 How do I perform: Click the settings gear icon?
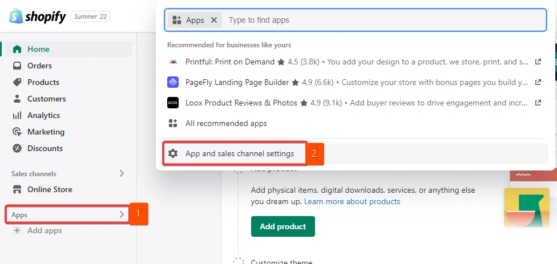click(173, 153)
